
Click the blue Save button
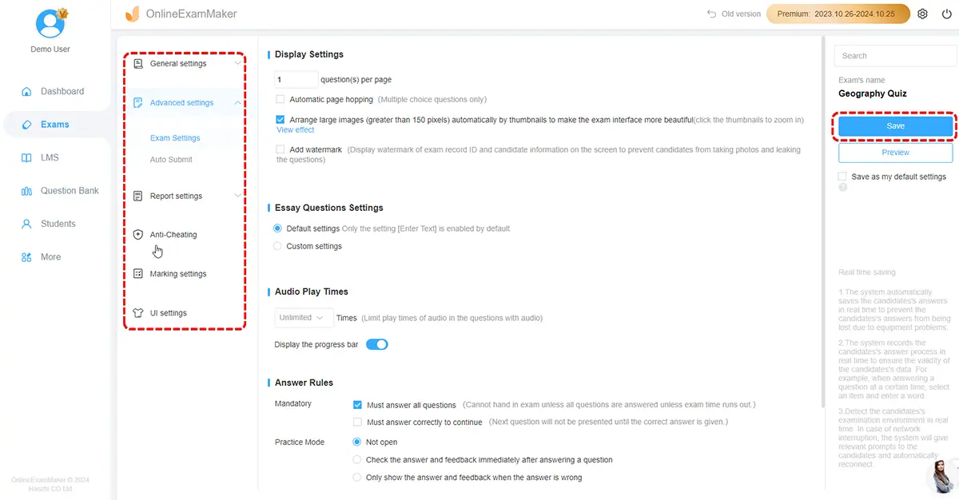point(895,126)
